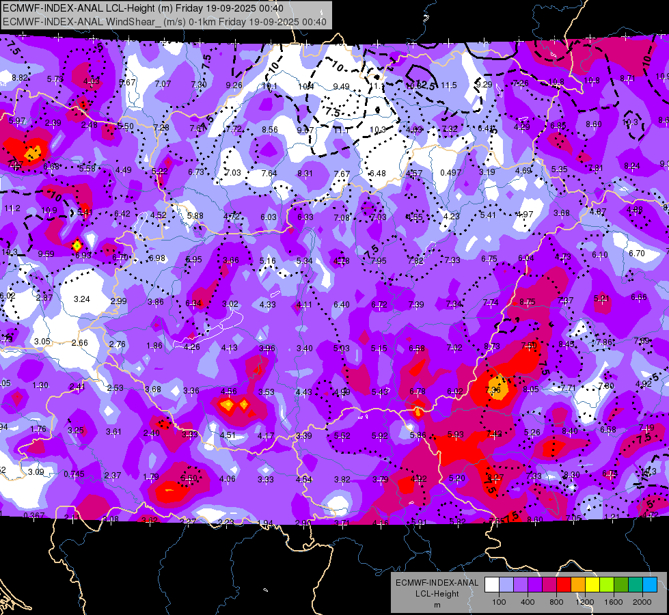Click the grid value 10.9
This screenshot has width=669, height=615.
[49, 210]
